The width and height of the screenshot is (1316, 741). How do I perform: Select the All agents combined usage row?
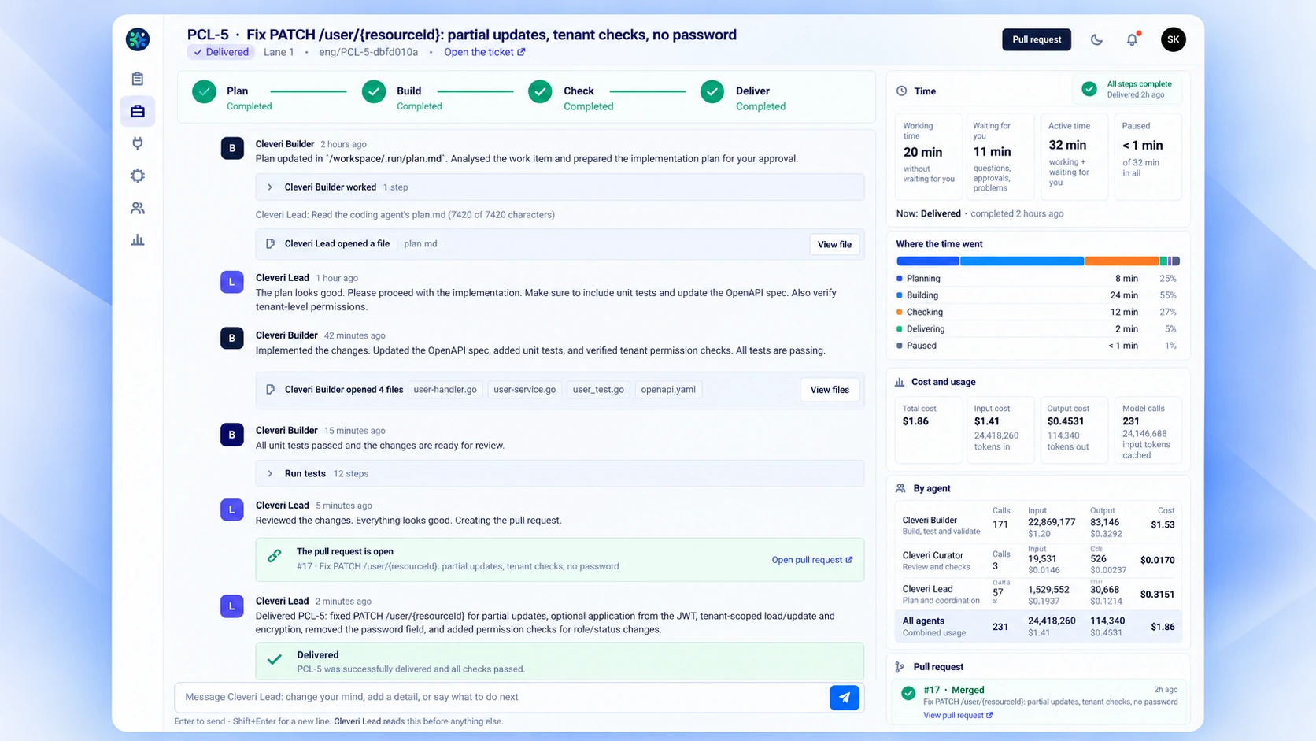1038,627
